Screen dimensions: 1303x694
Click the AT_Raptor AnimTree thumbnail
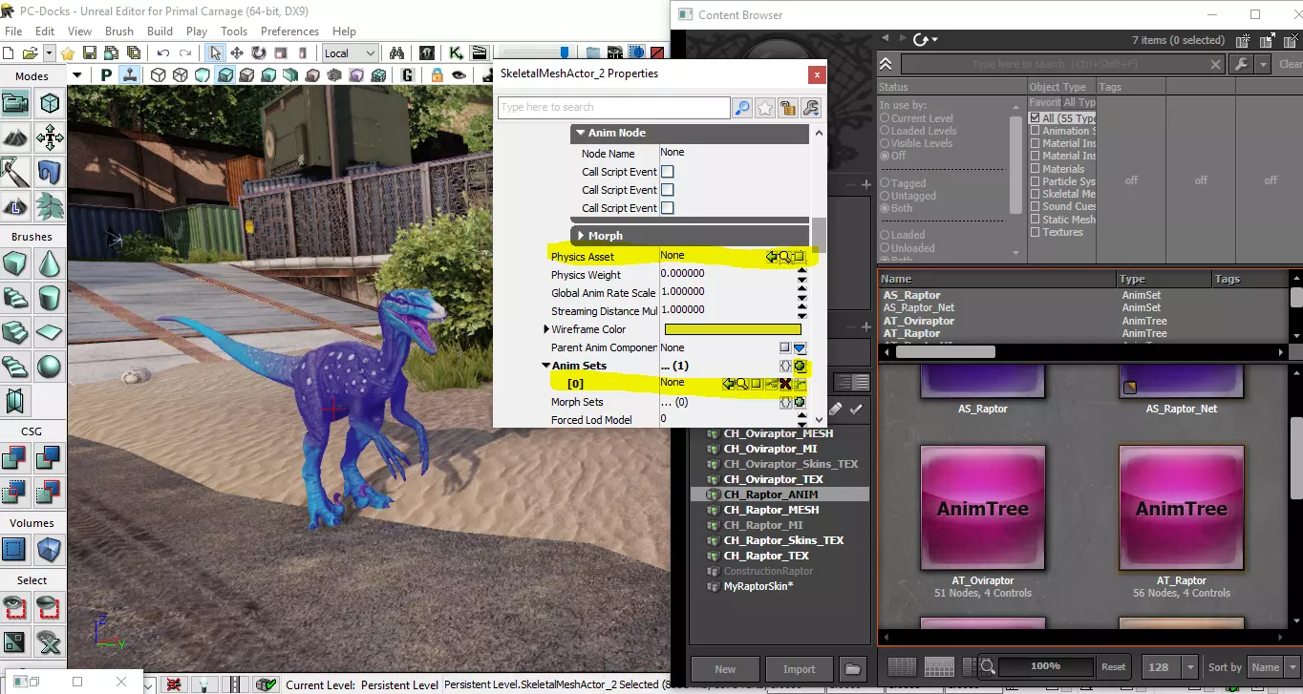(x=1182, y=508)
